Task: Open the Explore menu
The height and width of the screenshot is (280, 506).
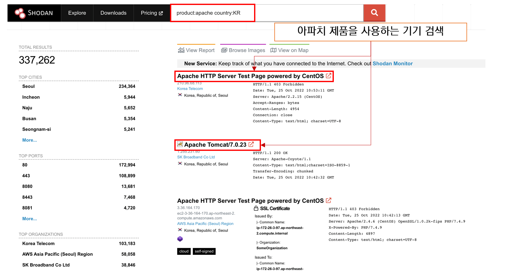Action: (x=77, y=13)
